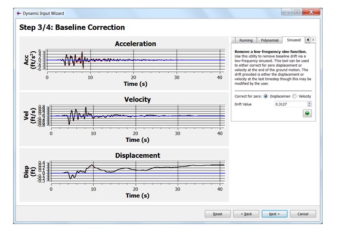The height and width of the screenshot is (230, 350).
Task: Click the Reset button
Action: click(218, 214)
